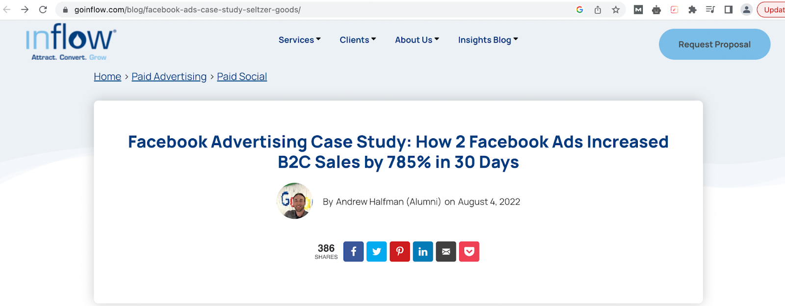Go to Home breadcrumb link
Viewport: 785px width, 306px height.
[107, 76]
